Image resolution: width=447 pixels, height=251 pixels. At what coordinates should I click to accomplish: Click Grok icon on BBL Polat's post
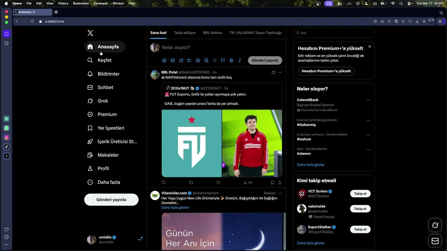click(x=273, y=73)
